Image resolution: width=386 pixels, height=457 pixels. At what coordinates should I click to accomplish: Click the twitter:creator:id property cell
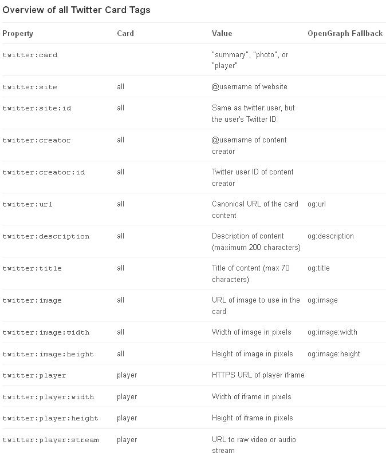44,172
